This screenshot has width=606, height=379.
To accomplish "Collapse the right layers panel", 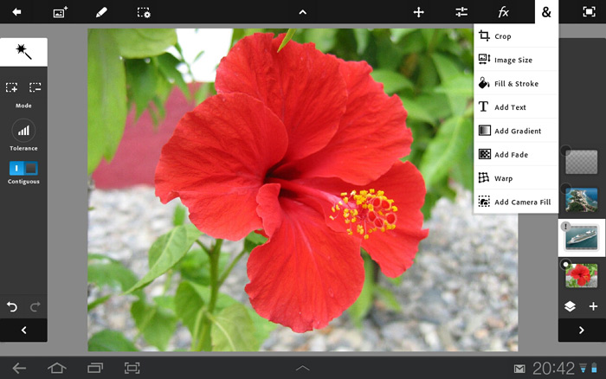I will [581, 330].
